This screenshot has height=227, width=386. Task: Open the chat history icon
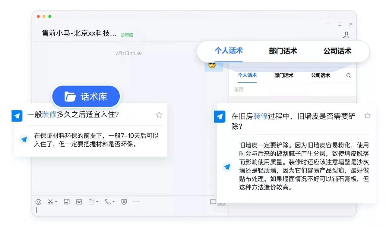[213, 202]
